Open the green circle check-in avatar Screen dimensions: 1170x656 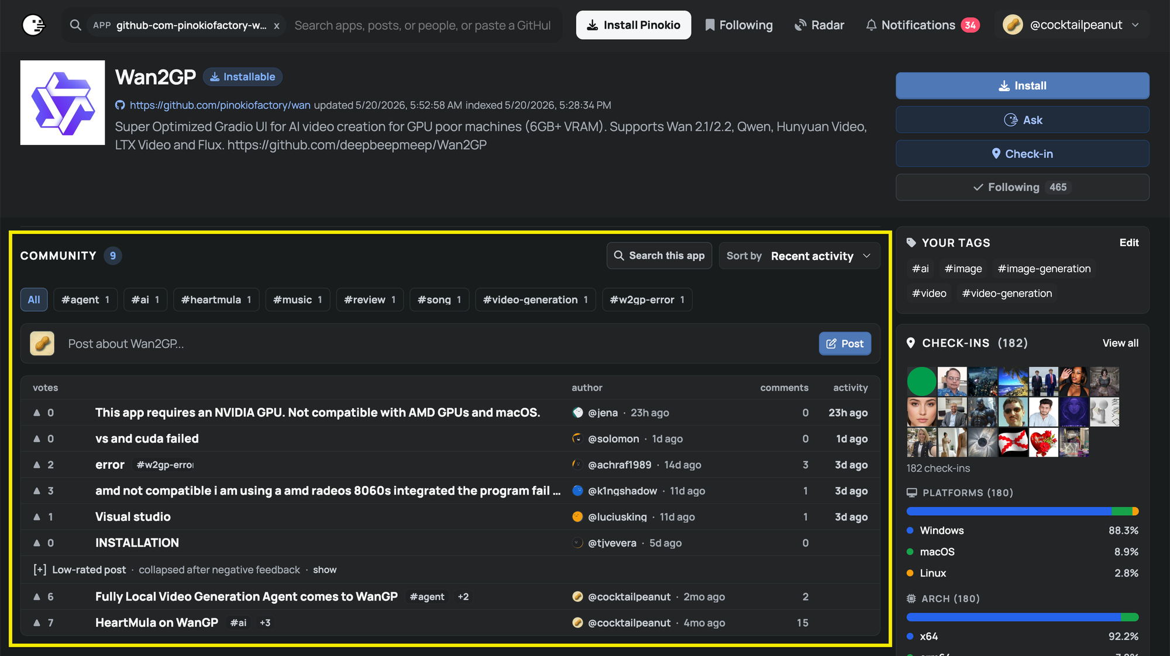coord(921,382)
